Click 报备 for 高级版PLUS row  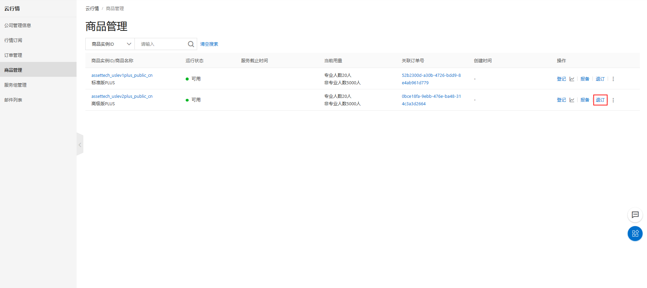point(585,100)
